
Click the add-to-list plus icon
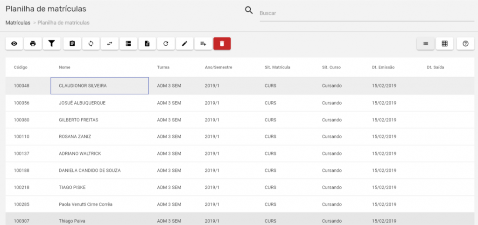[x=204, y=43]
